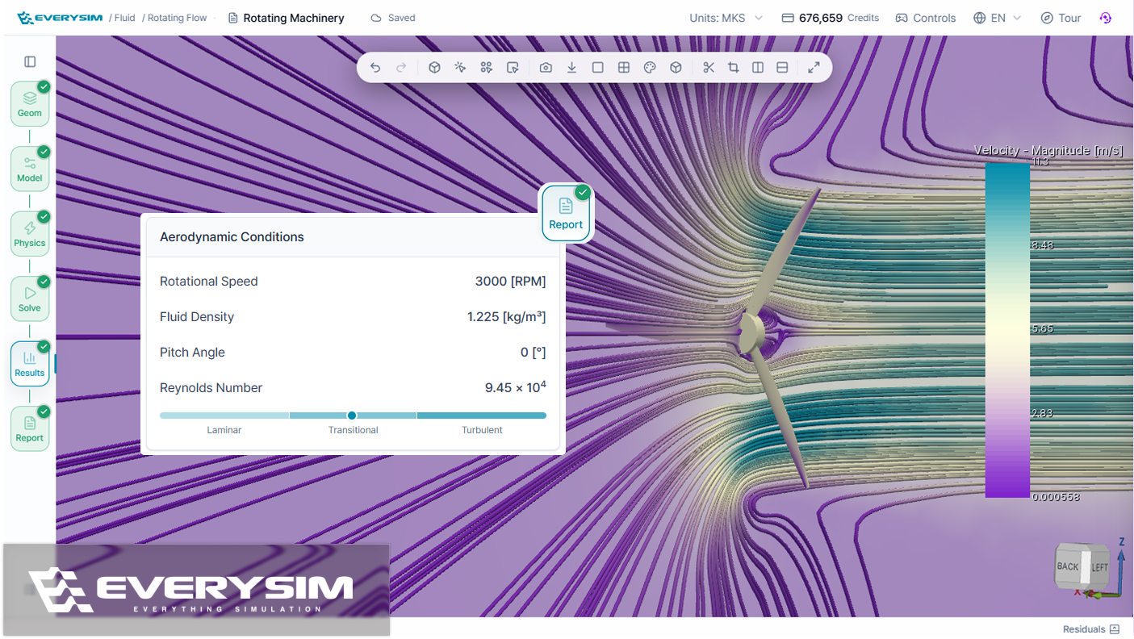Choose the shapes-with-pointer selection tool
Screen dimensions: 1134x639
pos(486,68)
